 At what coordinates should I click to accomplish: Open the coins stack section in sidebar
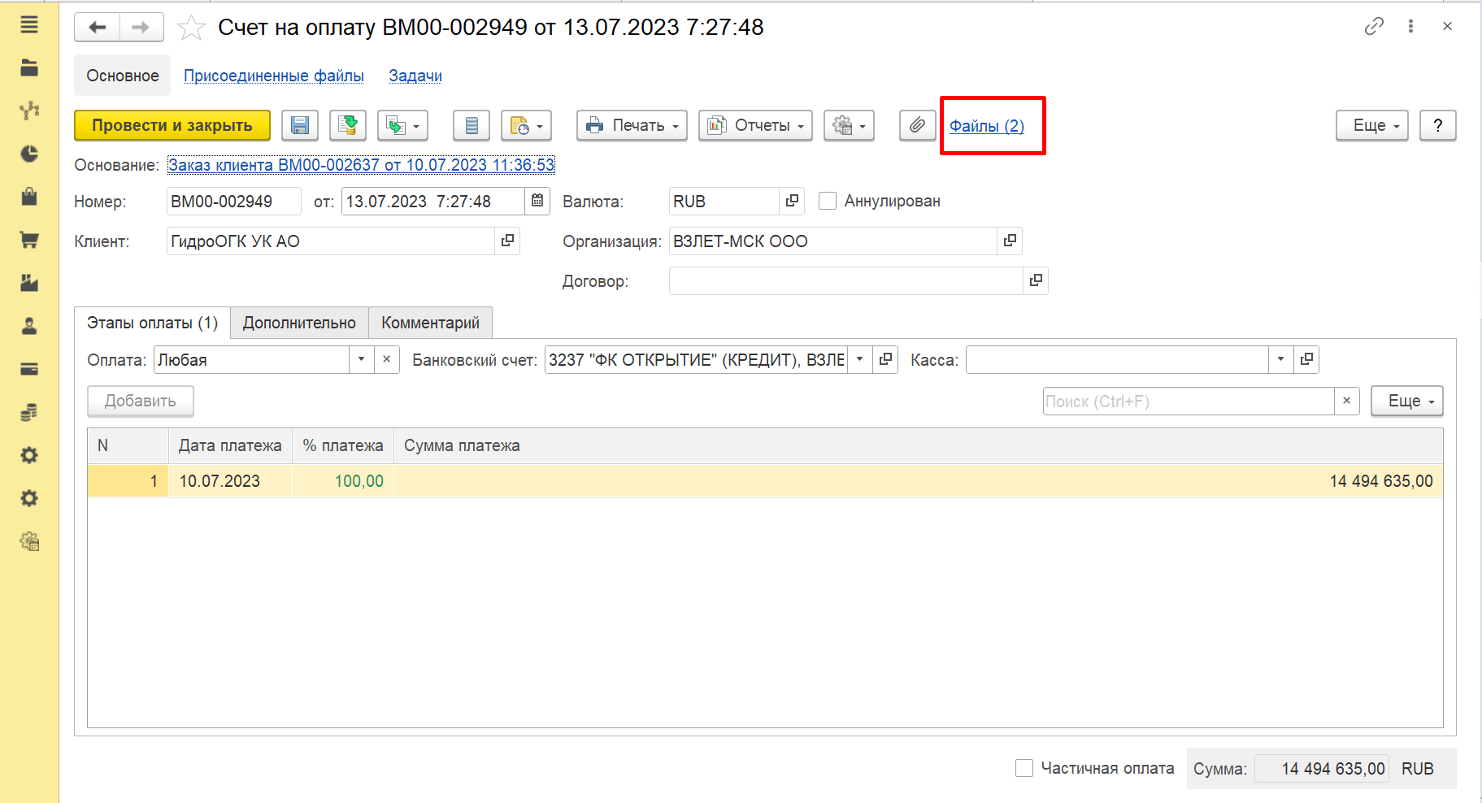[29, 412]
